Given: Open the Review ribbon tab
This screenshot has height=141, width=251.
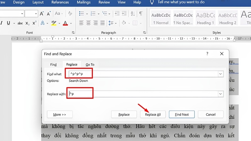Looking at the screenshot, I should (104, 2).
